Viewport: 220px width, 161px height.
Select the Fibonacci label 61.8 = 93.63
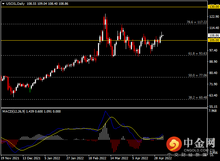tap(197, 54)
